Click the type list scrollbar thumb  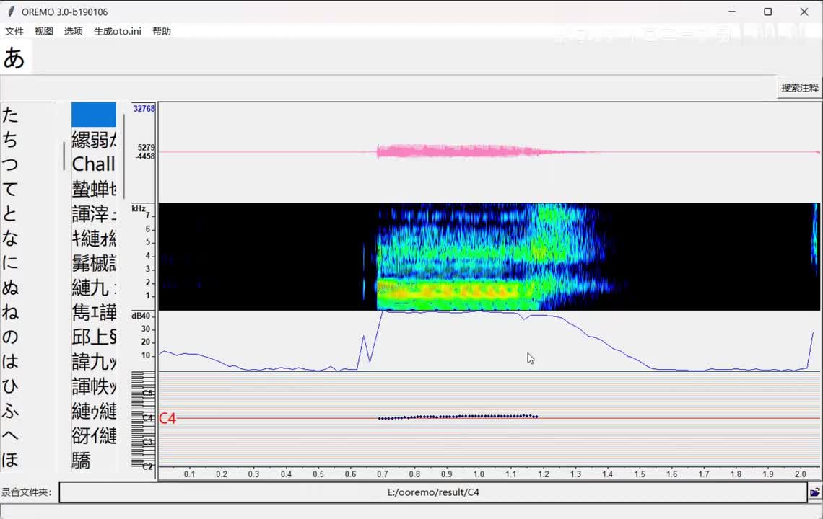coord(124,156)
